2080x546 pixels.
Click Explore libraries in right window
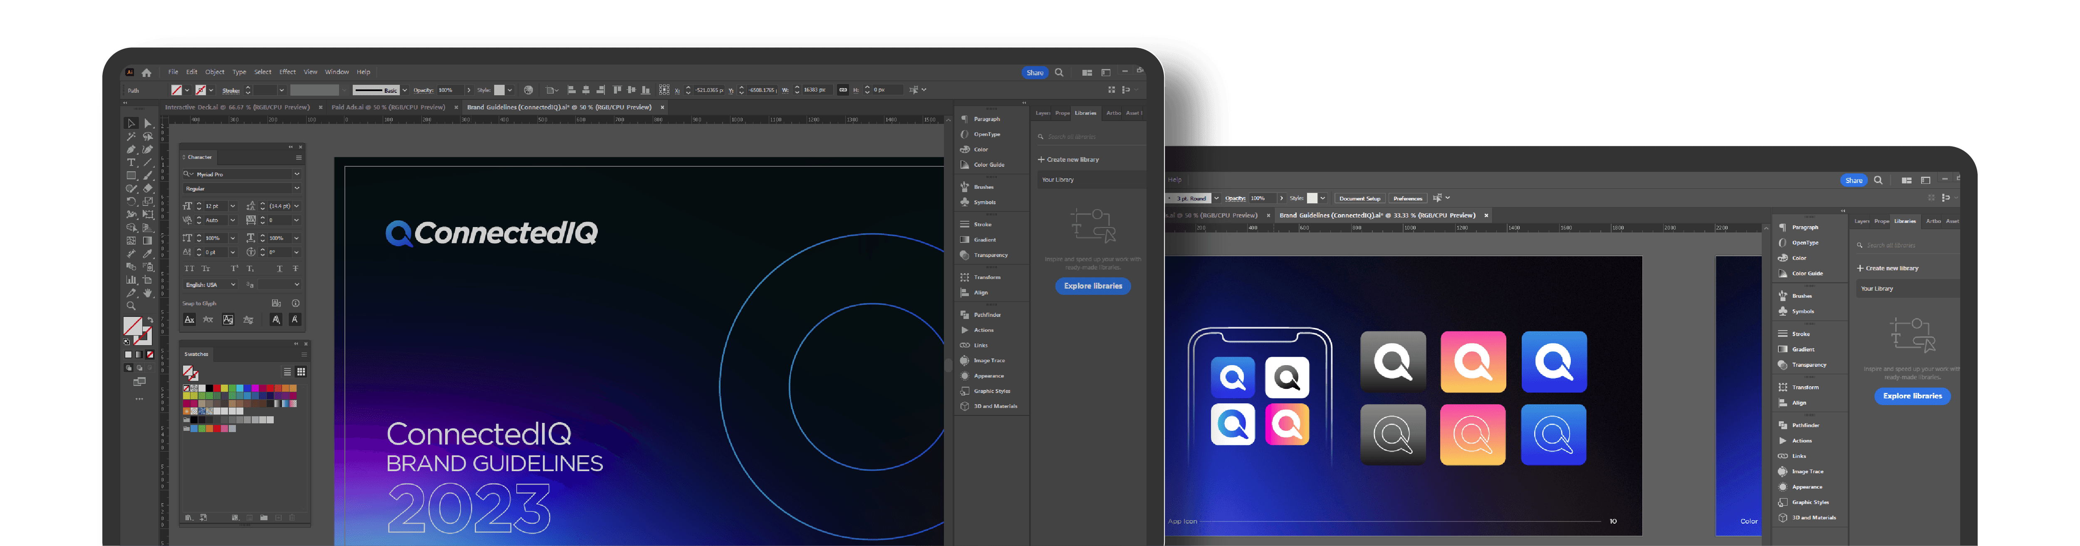coord(1913,396)
